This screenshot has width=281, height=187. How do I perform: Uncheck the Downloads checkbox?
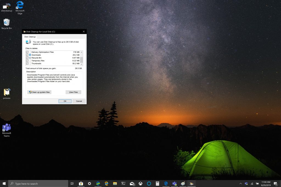pos(27,55)
